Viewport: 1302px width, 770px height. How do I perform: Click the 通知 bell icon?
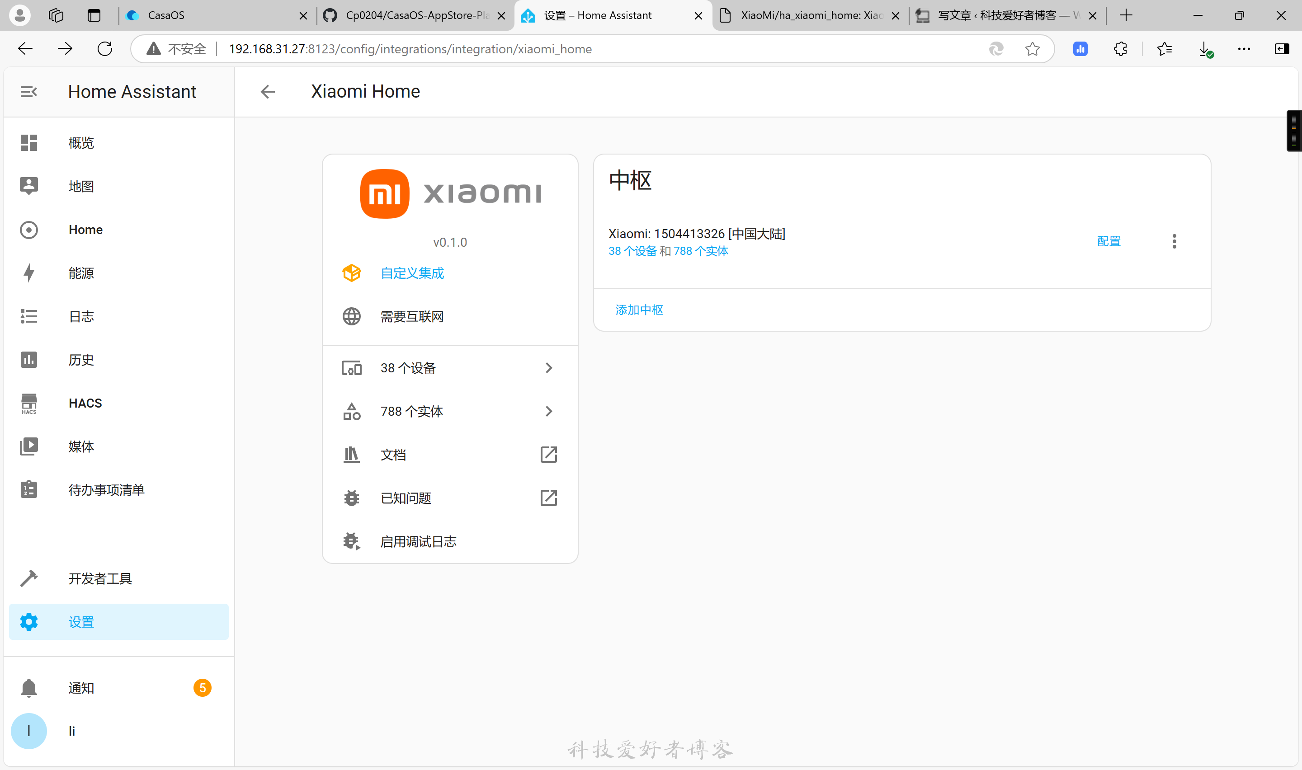[x=29, y=688]
